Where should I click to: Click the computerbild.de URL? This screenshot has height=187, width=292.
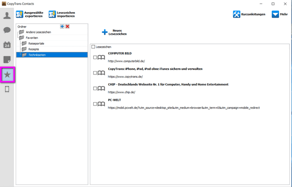pos(126,61)
